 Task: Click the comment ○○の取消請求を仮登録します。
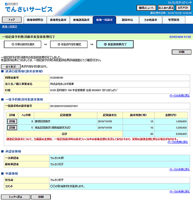pyautogui.click(x=67, y=186)
